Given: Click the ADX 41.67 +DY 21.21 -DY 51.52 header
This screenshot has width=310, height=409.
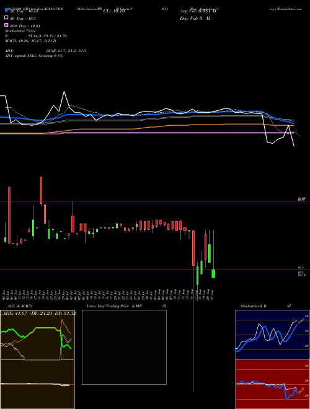Looking at the screenshot, I should click(39, 313).
